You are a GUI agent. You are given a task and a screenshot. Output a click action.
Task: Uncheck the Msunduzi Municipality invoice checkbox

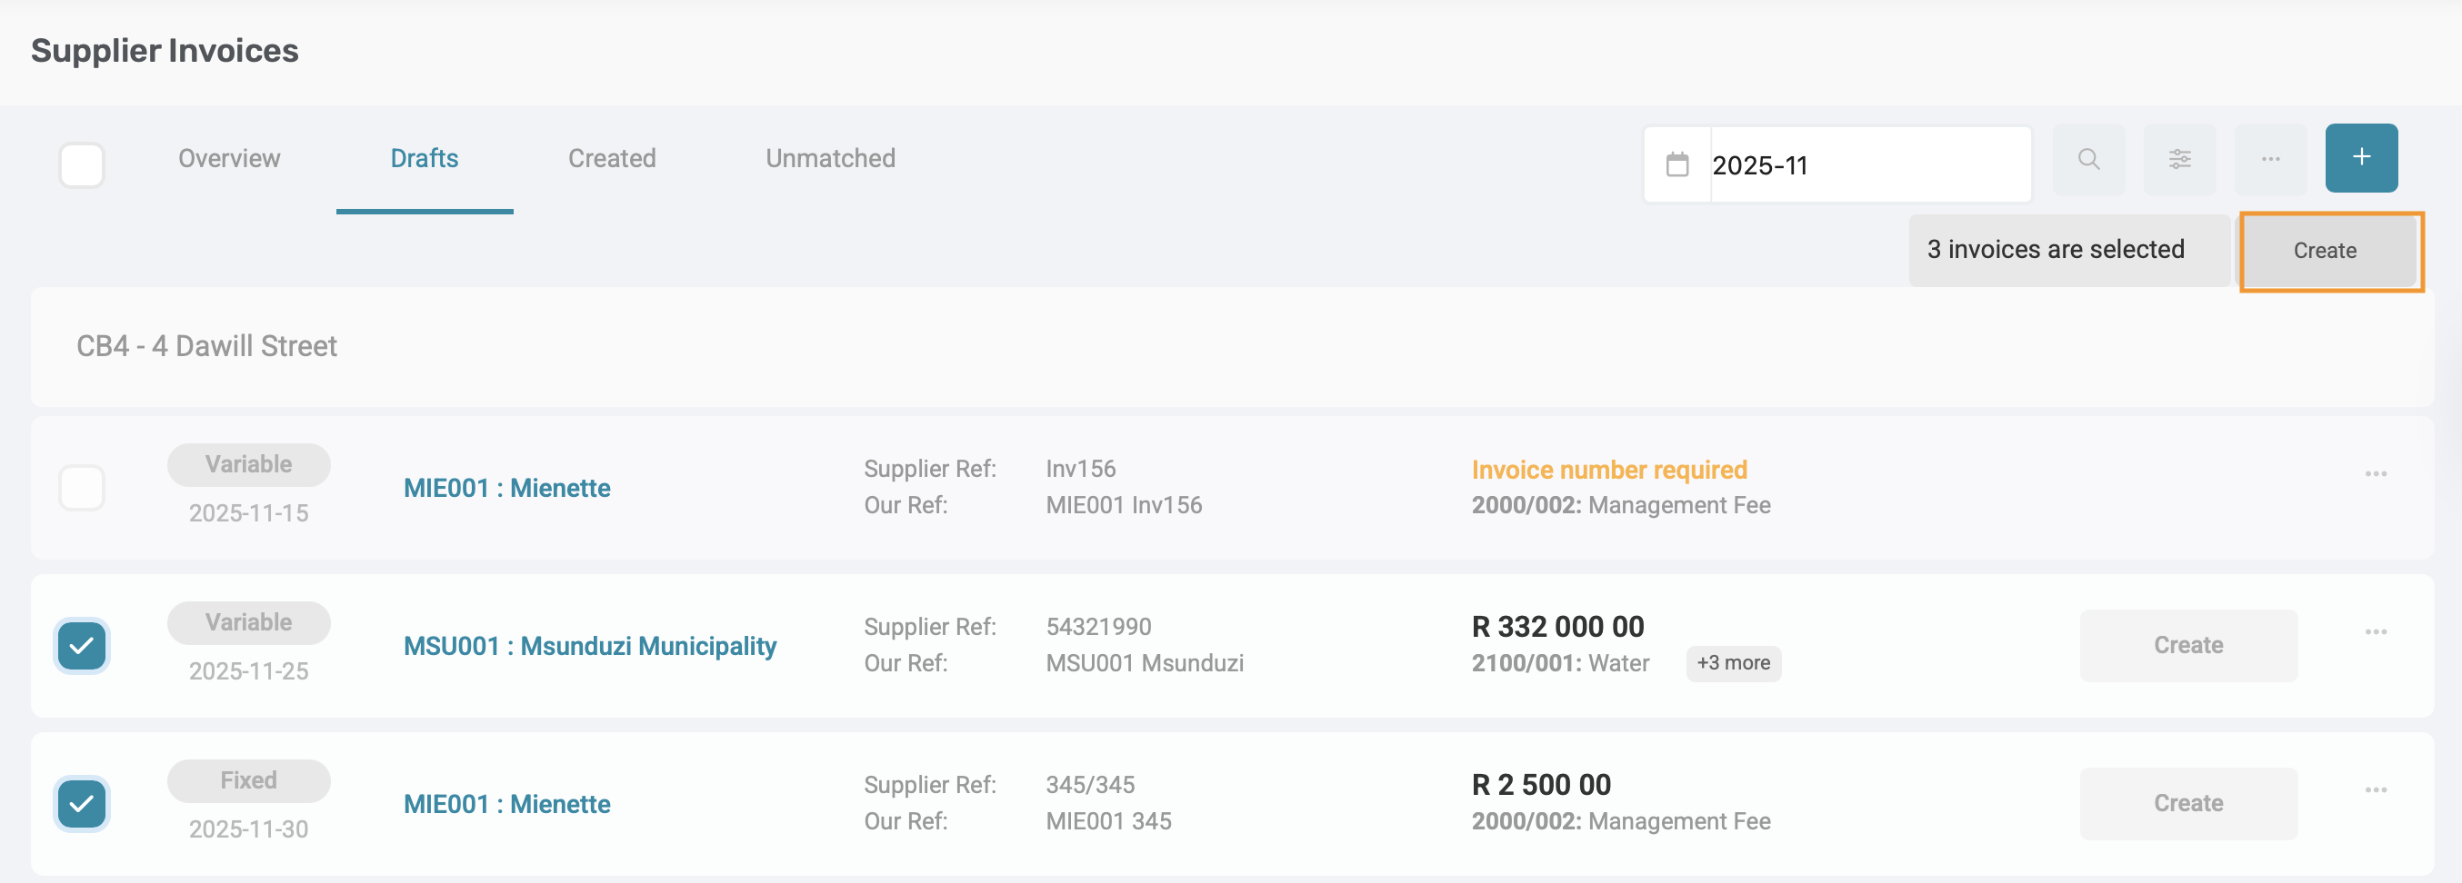coord(82,646)
